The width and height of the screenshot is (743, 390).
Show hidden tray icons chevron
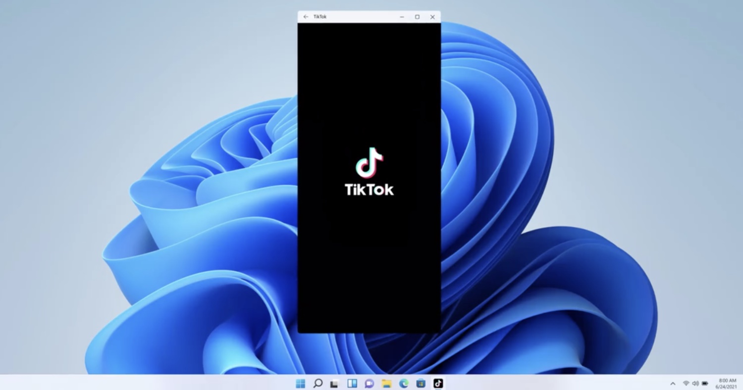click(673, 384)
